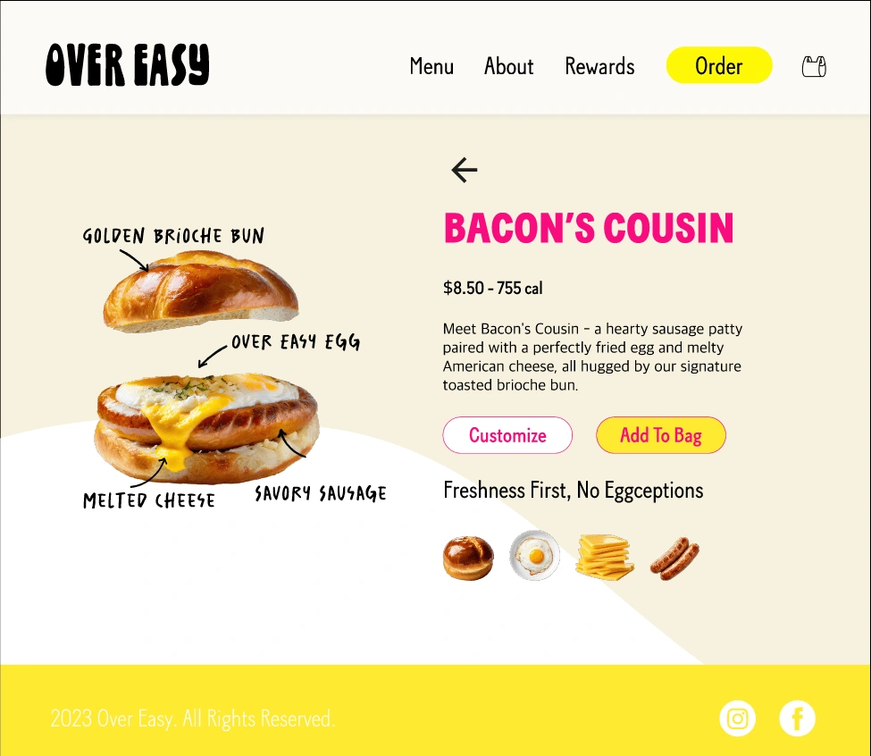Click the Add To Bag button
This screenshot has width=871, height=756.
click(x=660, y=435)
